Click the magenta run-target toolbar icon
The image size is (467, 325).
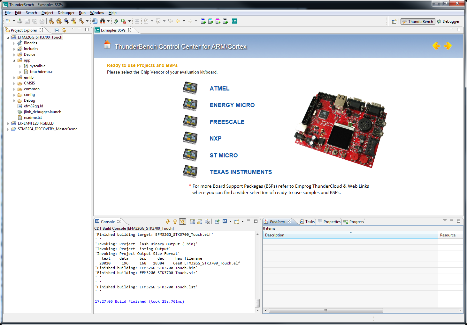(x=218, y=21)
